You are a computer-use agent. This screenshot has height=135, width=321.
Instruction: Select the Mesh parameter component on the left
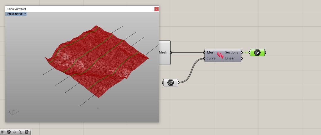pos(164,53)
